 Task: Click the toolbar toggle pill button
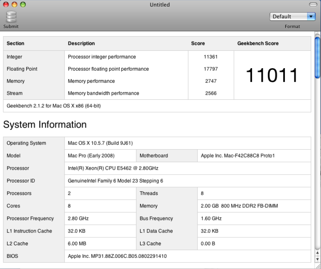coord(313,5)
